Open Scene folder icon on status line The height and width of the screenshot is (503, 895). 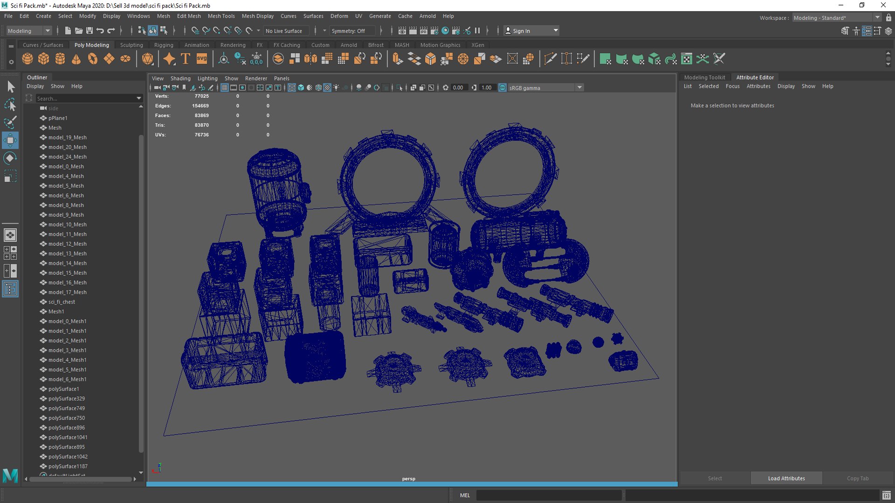79,31
